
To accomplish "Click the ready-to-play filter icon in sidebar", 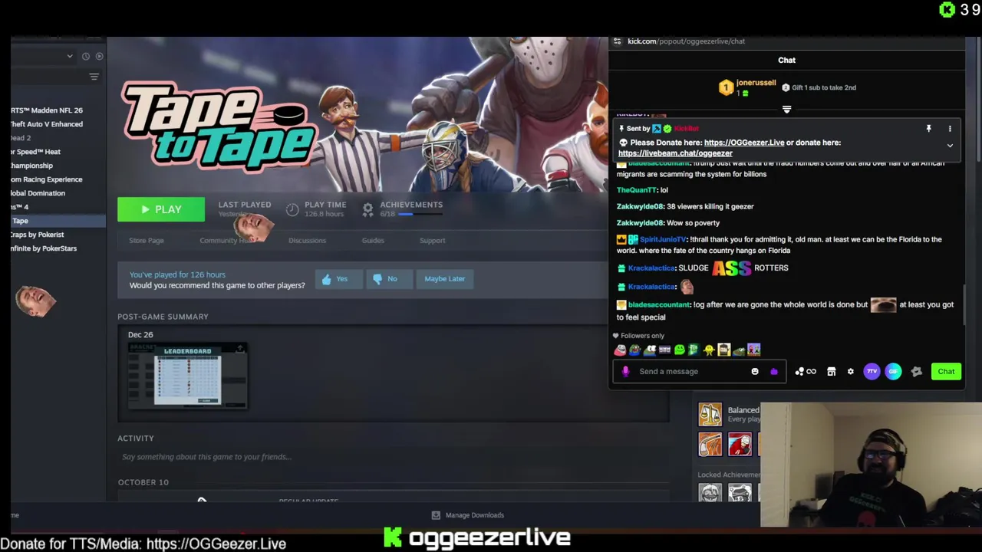I will coord(99,56).
